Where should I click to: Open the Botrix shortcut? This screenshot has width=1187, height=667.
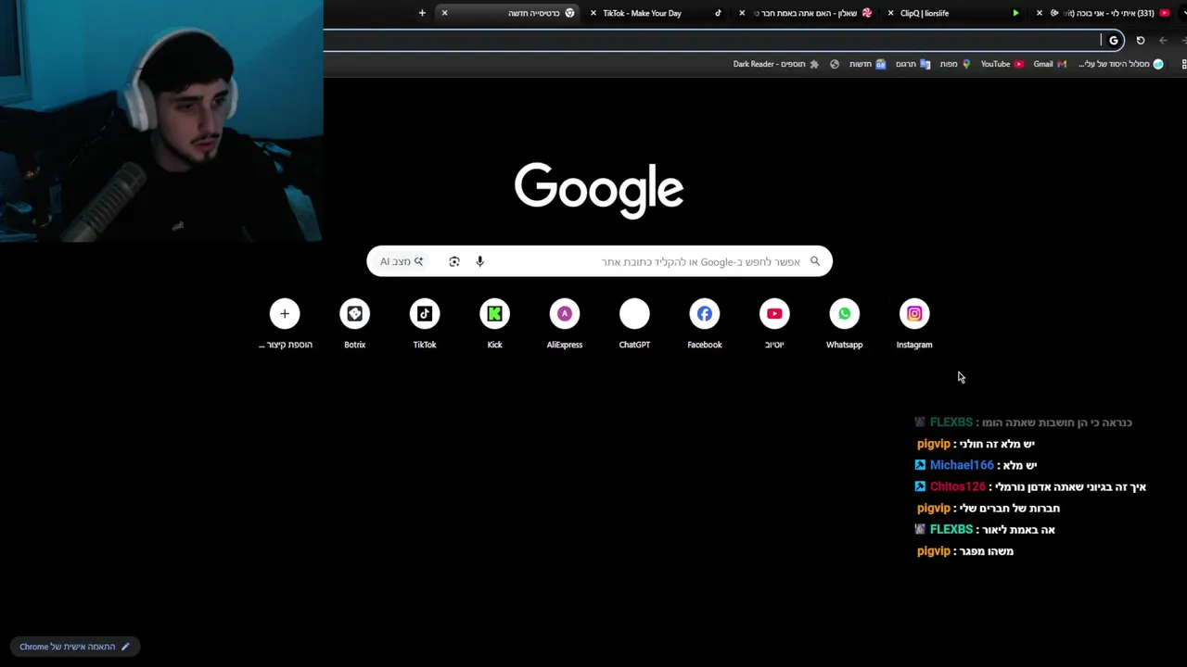(x=354, y=324)
